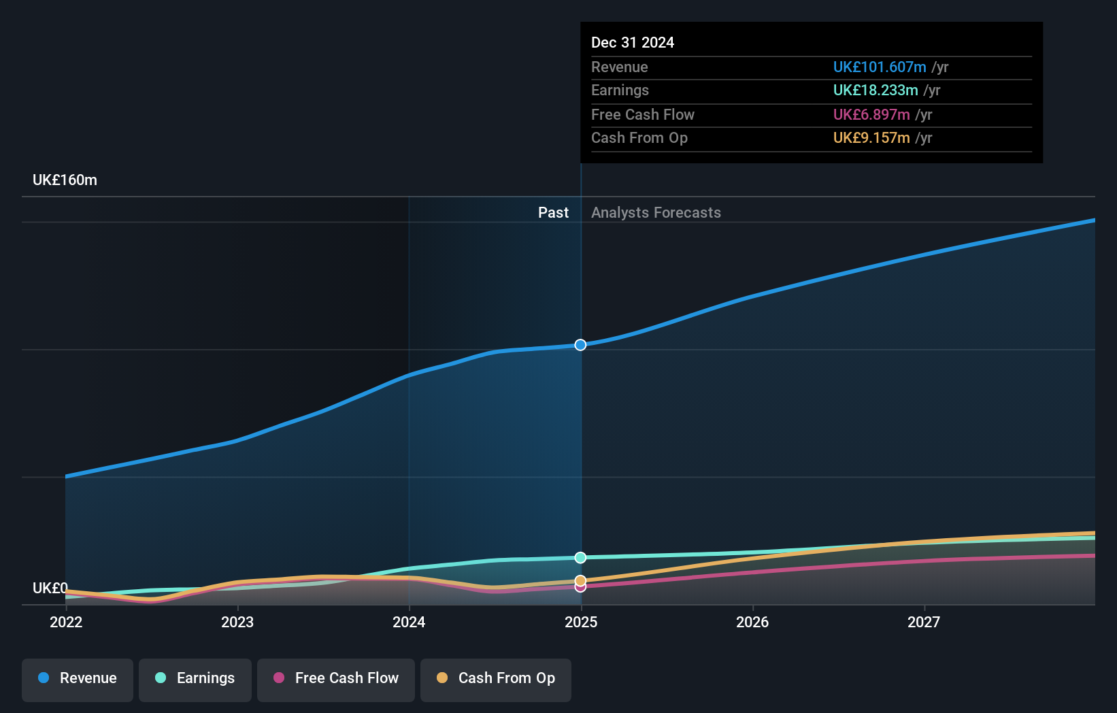Click the UK£6.897m free cash flow value
Screen dimensions: 1117x713
tap(871, 114)
